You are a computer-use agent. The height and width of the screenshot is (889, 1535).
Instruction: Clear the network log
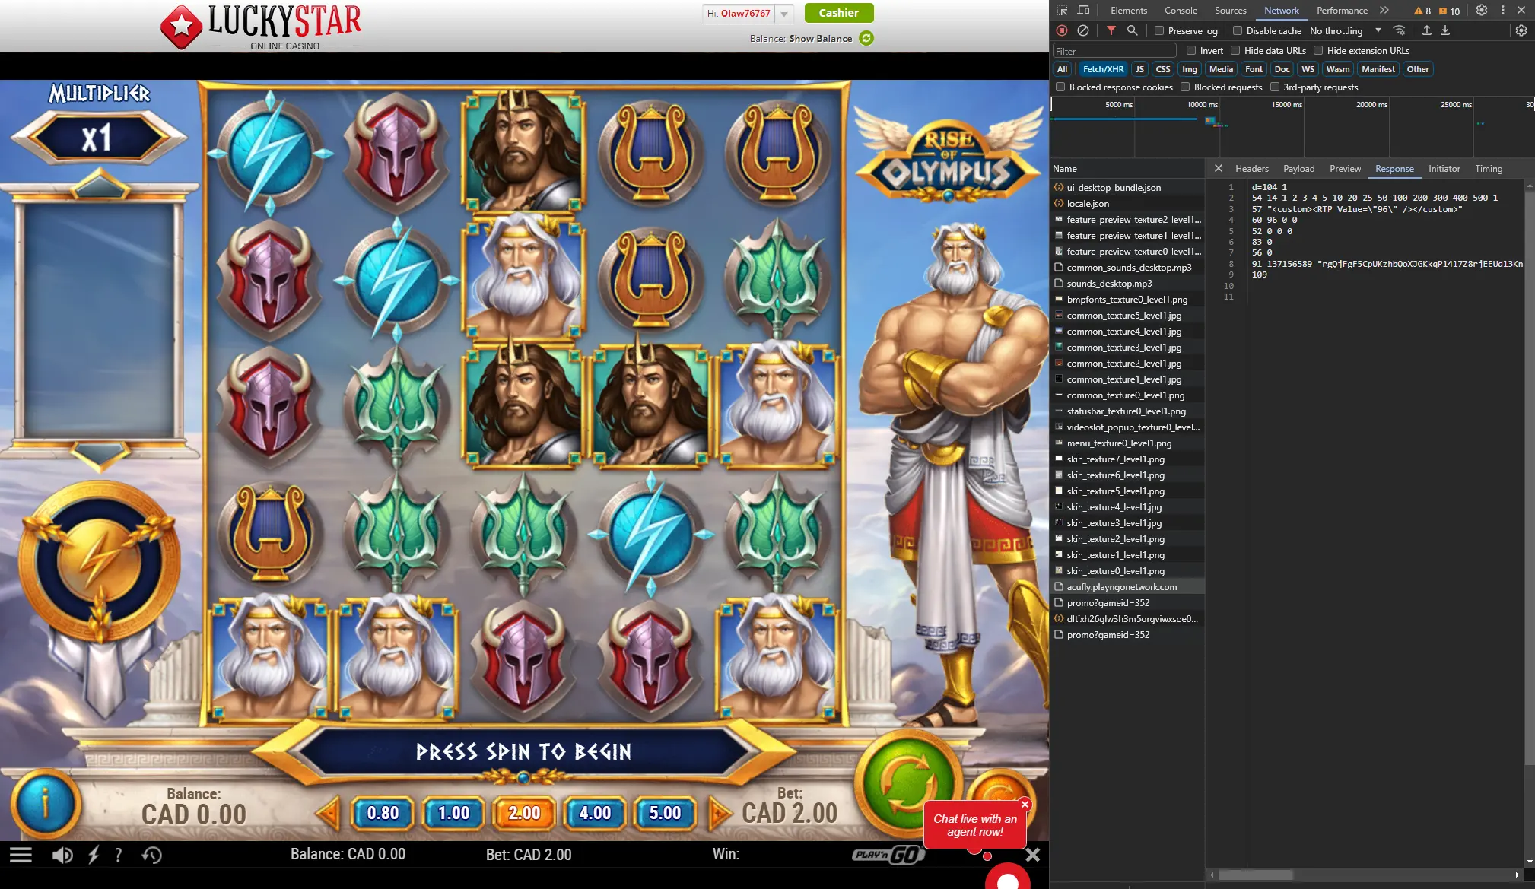point(1083,30)
